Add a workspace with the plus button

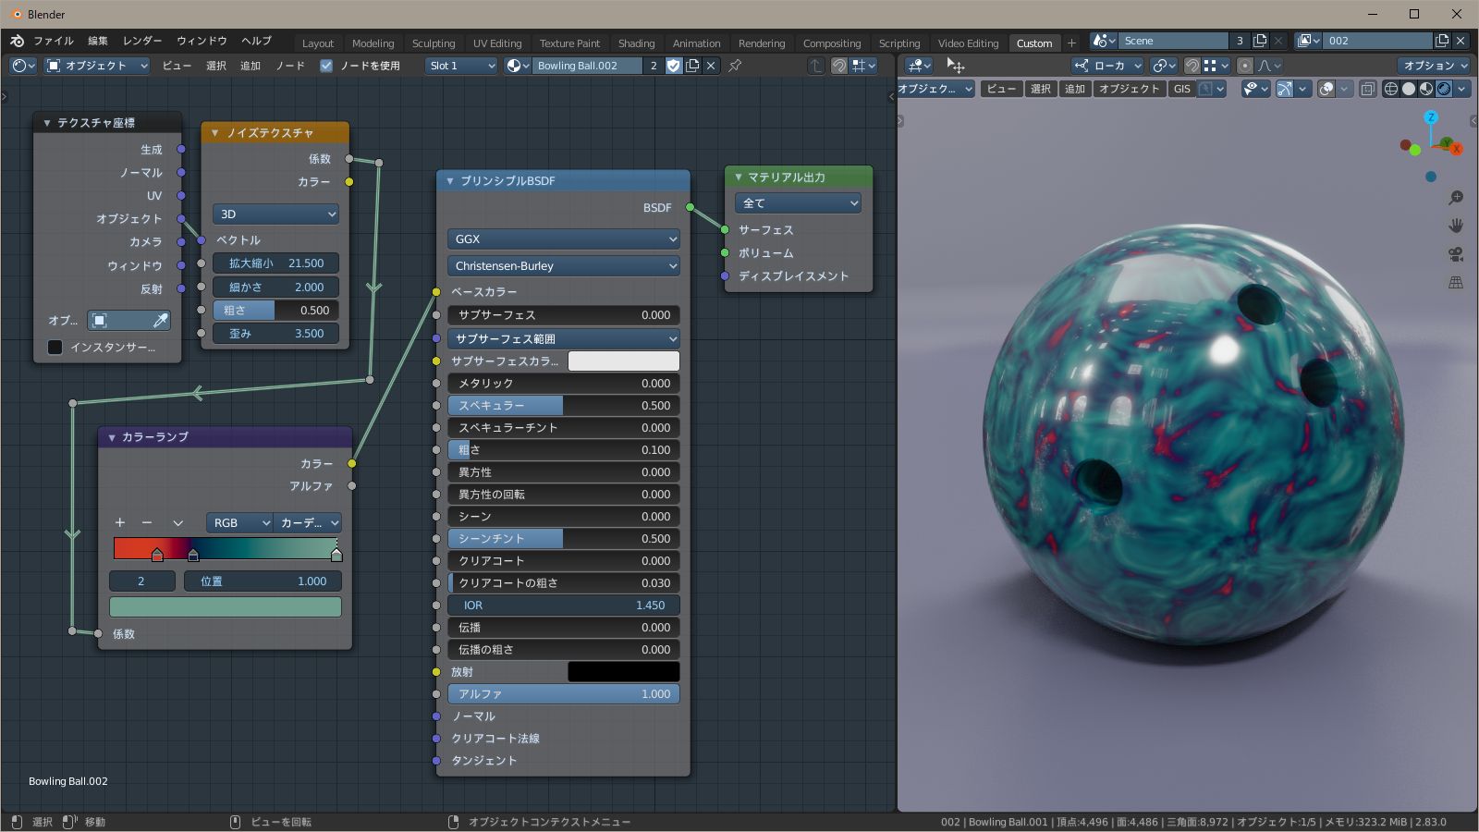point(1071,43)
